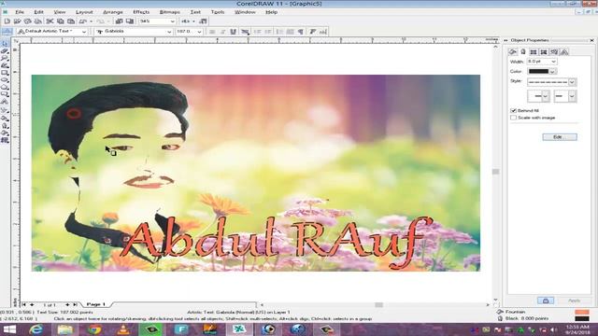Click the New document icon
This screenshot has width=598, height=336.
coord(7,21)
